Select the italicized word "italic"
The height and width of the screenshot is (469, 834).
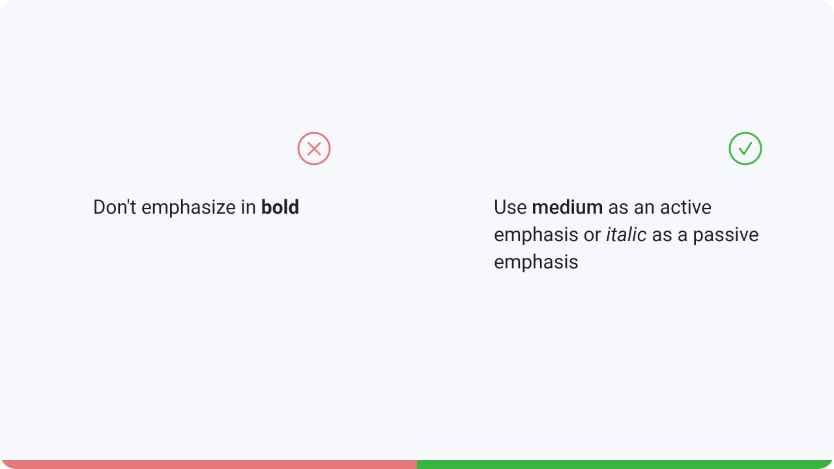pos(626,234)
